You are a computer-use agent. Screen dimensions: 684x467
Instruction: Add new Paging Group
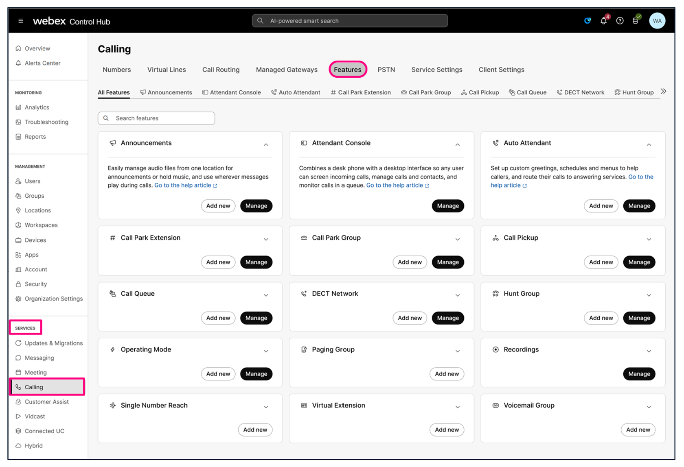click(x=447, y=374)
